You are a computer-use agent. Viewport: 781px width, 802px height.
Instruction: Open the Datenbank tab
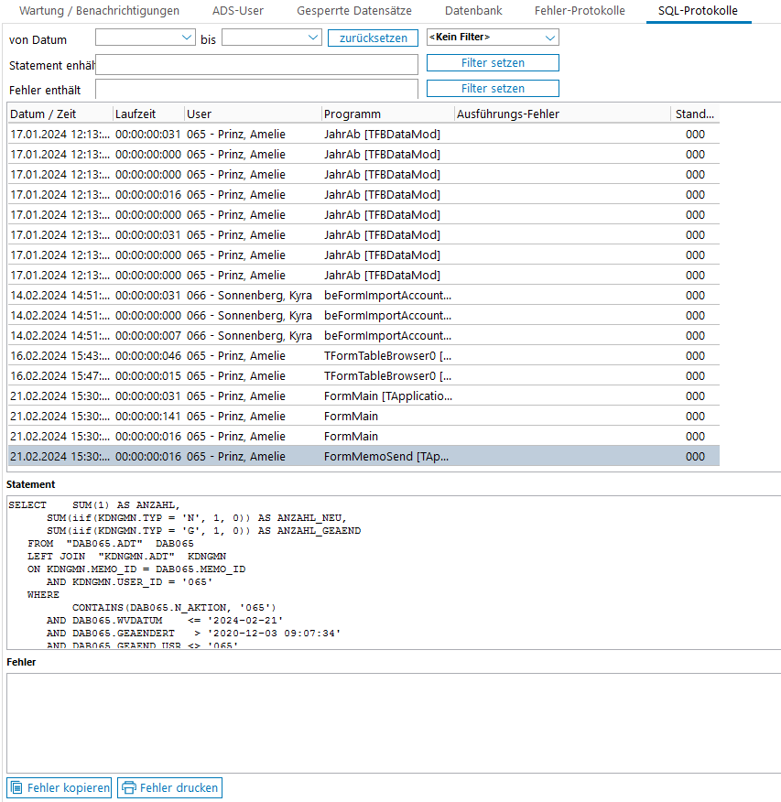[x=473, y=11]
